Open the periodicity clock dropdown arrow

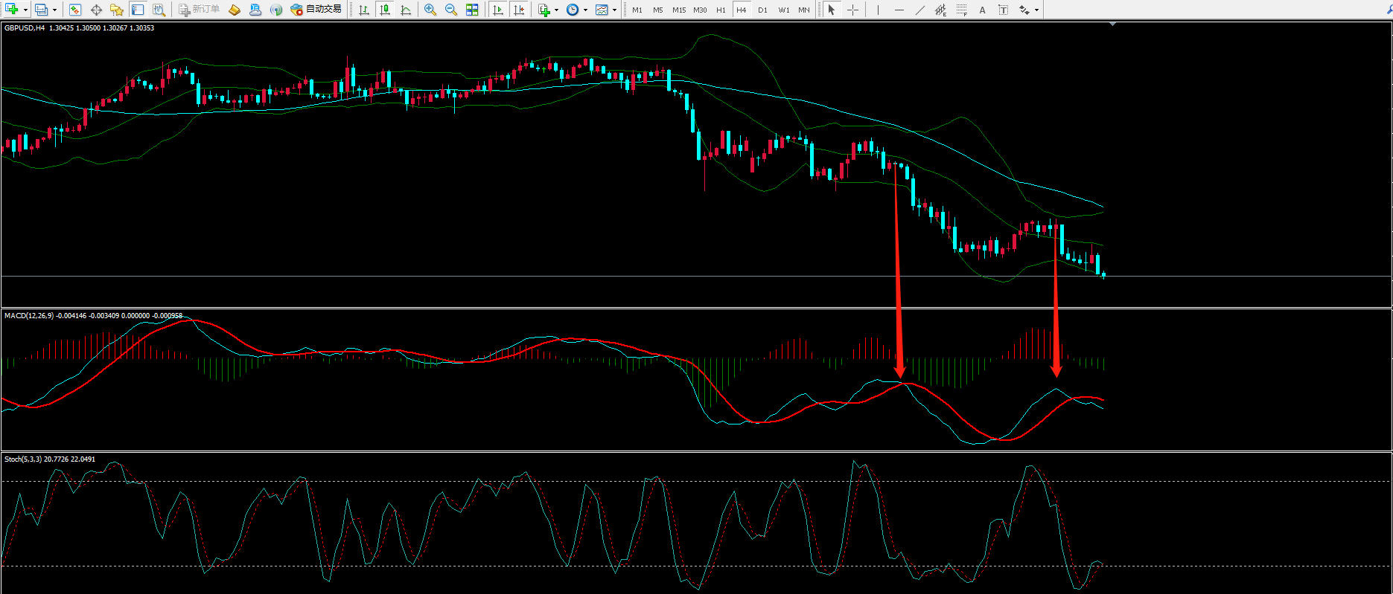coord(585,10)
